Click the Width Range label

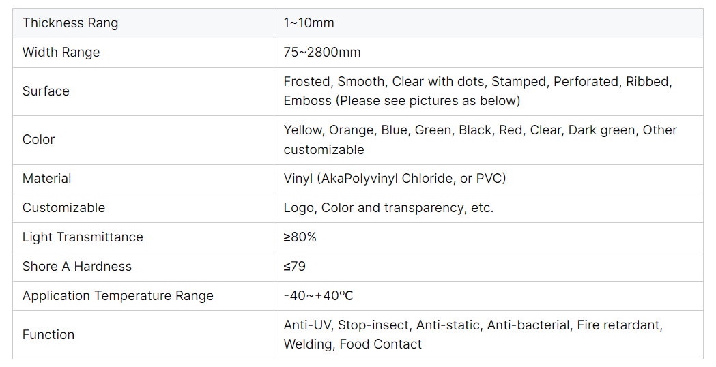61,53
